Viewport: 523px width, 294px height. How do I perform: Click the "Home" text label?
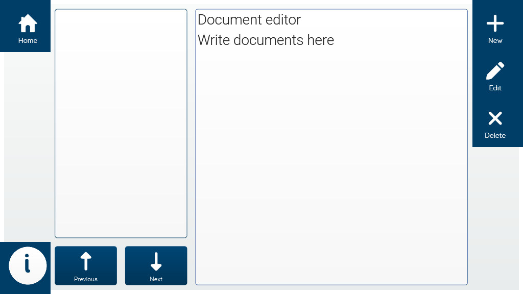(28, 41)
